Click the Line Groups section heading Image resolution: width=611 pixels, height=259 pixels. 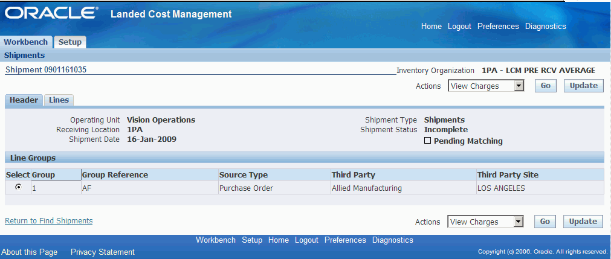[x=33, y=158]
